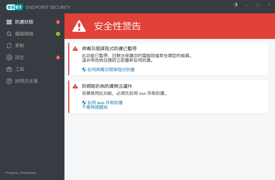Screen dimensions: 275x180
Task: Click the 防護狀態 dashboard icon
Action: (x=9, y=22)
